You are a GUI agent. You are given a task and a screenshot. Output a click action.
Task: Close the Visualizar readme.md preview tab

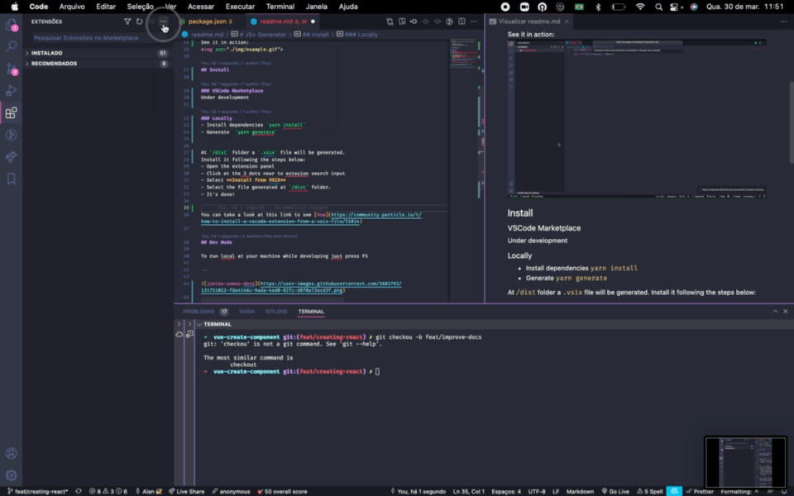click(x=566, y=21)
